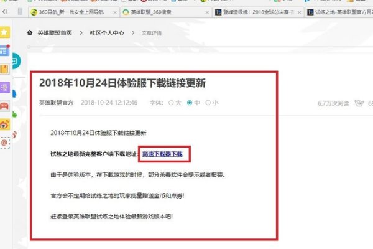Click the home icon beside 英雄联盟首页
Image resolution: width=373 pixels, height=249 pixels.
(x=30, y=32)
